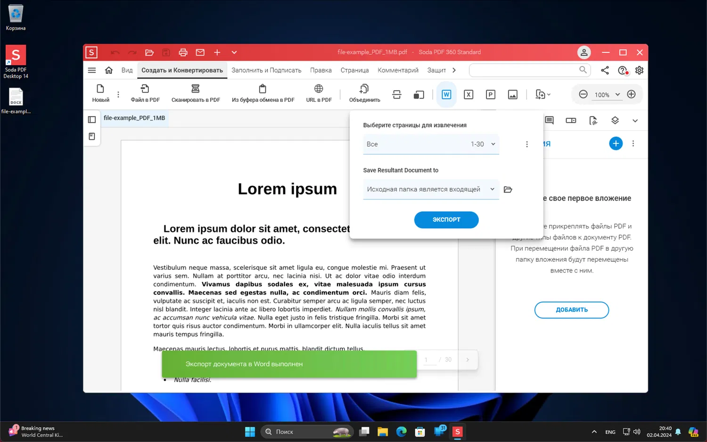Browse output folder icon in export popup
The height and width of the screenshot is (442, 707).
(508, 190)
